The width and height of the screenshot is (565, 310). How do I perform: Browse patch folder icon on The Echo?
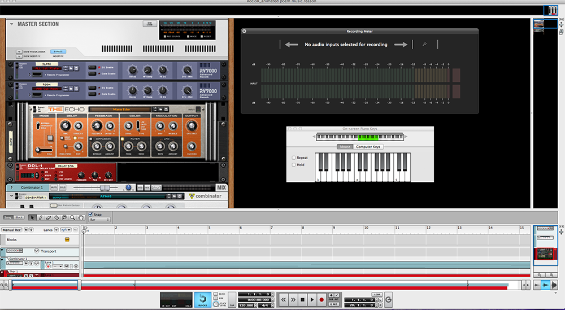coord(160,109)
